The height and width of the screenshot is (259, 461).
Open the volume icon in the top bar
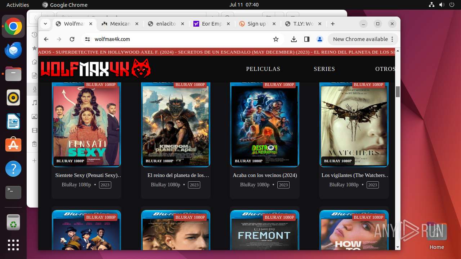[442, 5]
